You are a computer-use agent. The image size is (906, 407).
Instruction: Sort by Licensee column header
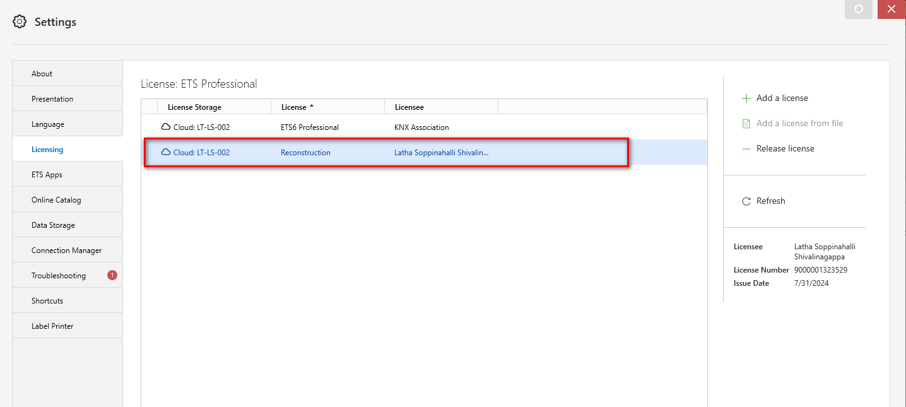click(x=409, y=107)
